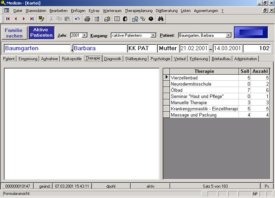Image resolution: width=275 pixels, height=198 pixels.
Task: Switch to the Diätberatung tab
Action: coord(136,59)
